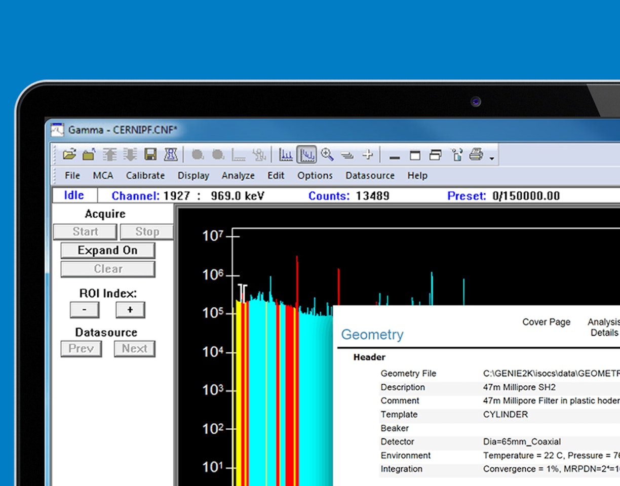Click the Datasource Prev button
The image size is (620, 486).
click(x=81, y=349)
